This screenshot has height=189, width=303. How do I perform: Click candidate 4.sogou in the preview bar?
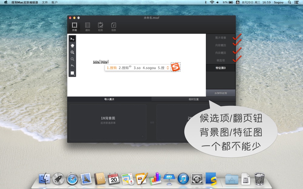[x=149, y=68]
